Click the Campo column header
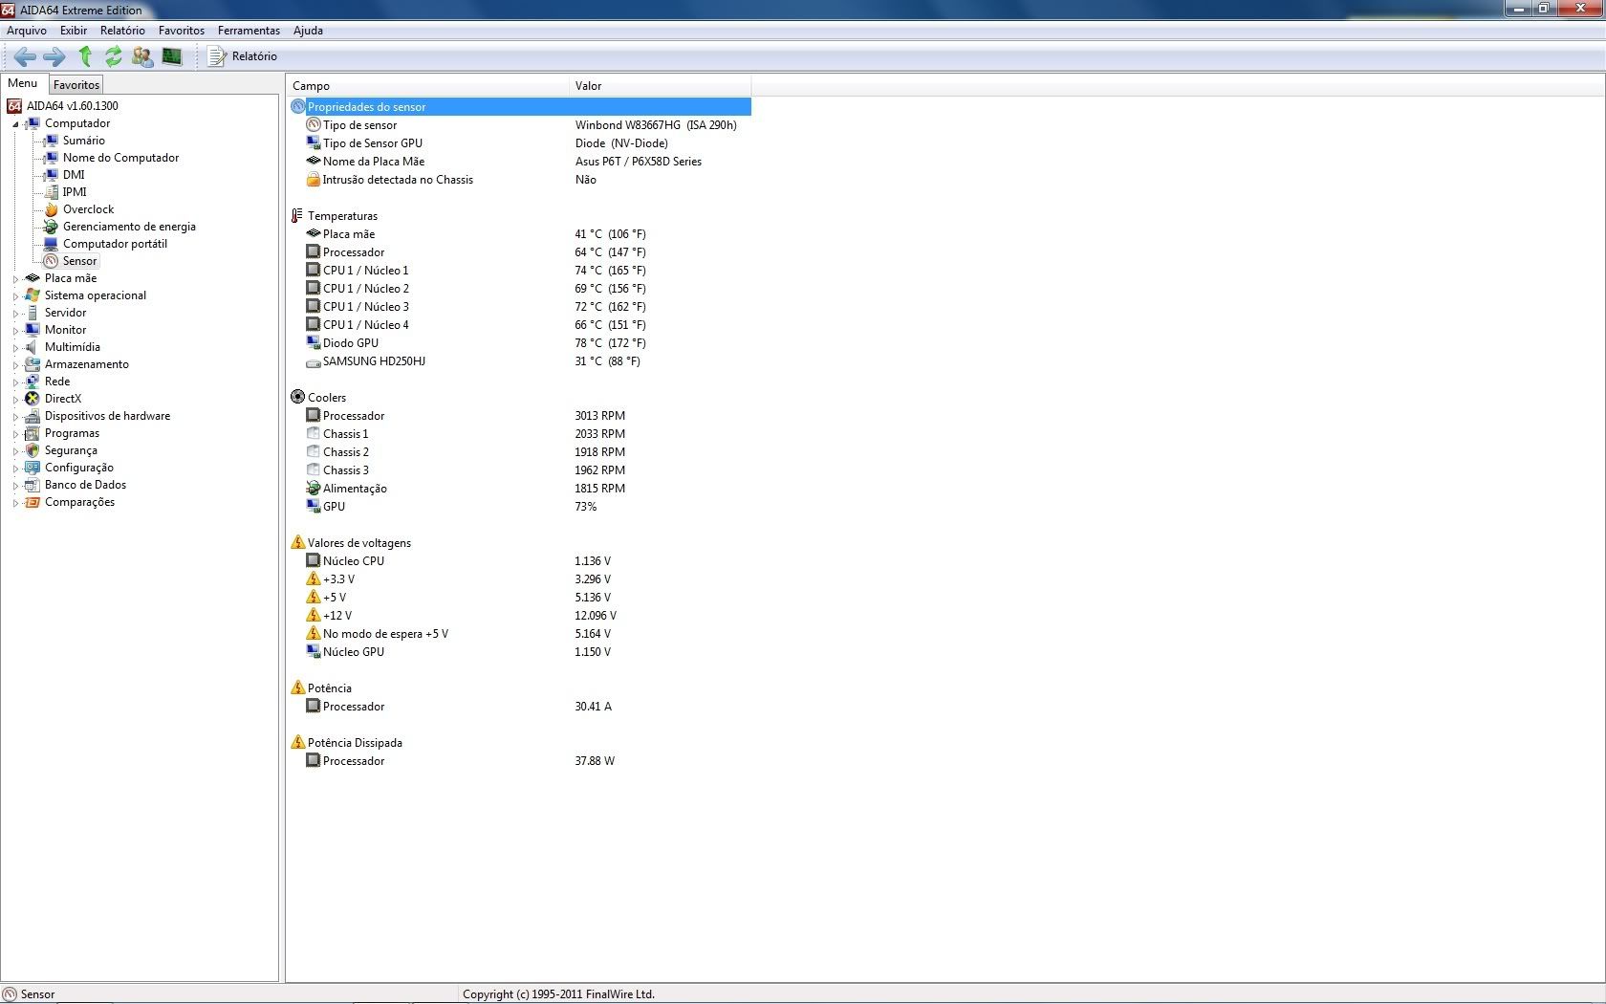The height and width of the screenshot is (1004, 1606). 427,86
